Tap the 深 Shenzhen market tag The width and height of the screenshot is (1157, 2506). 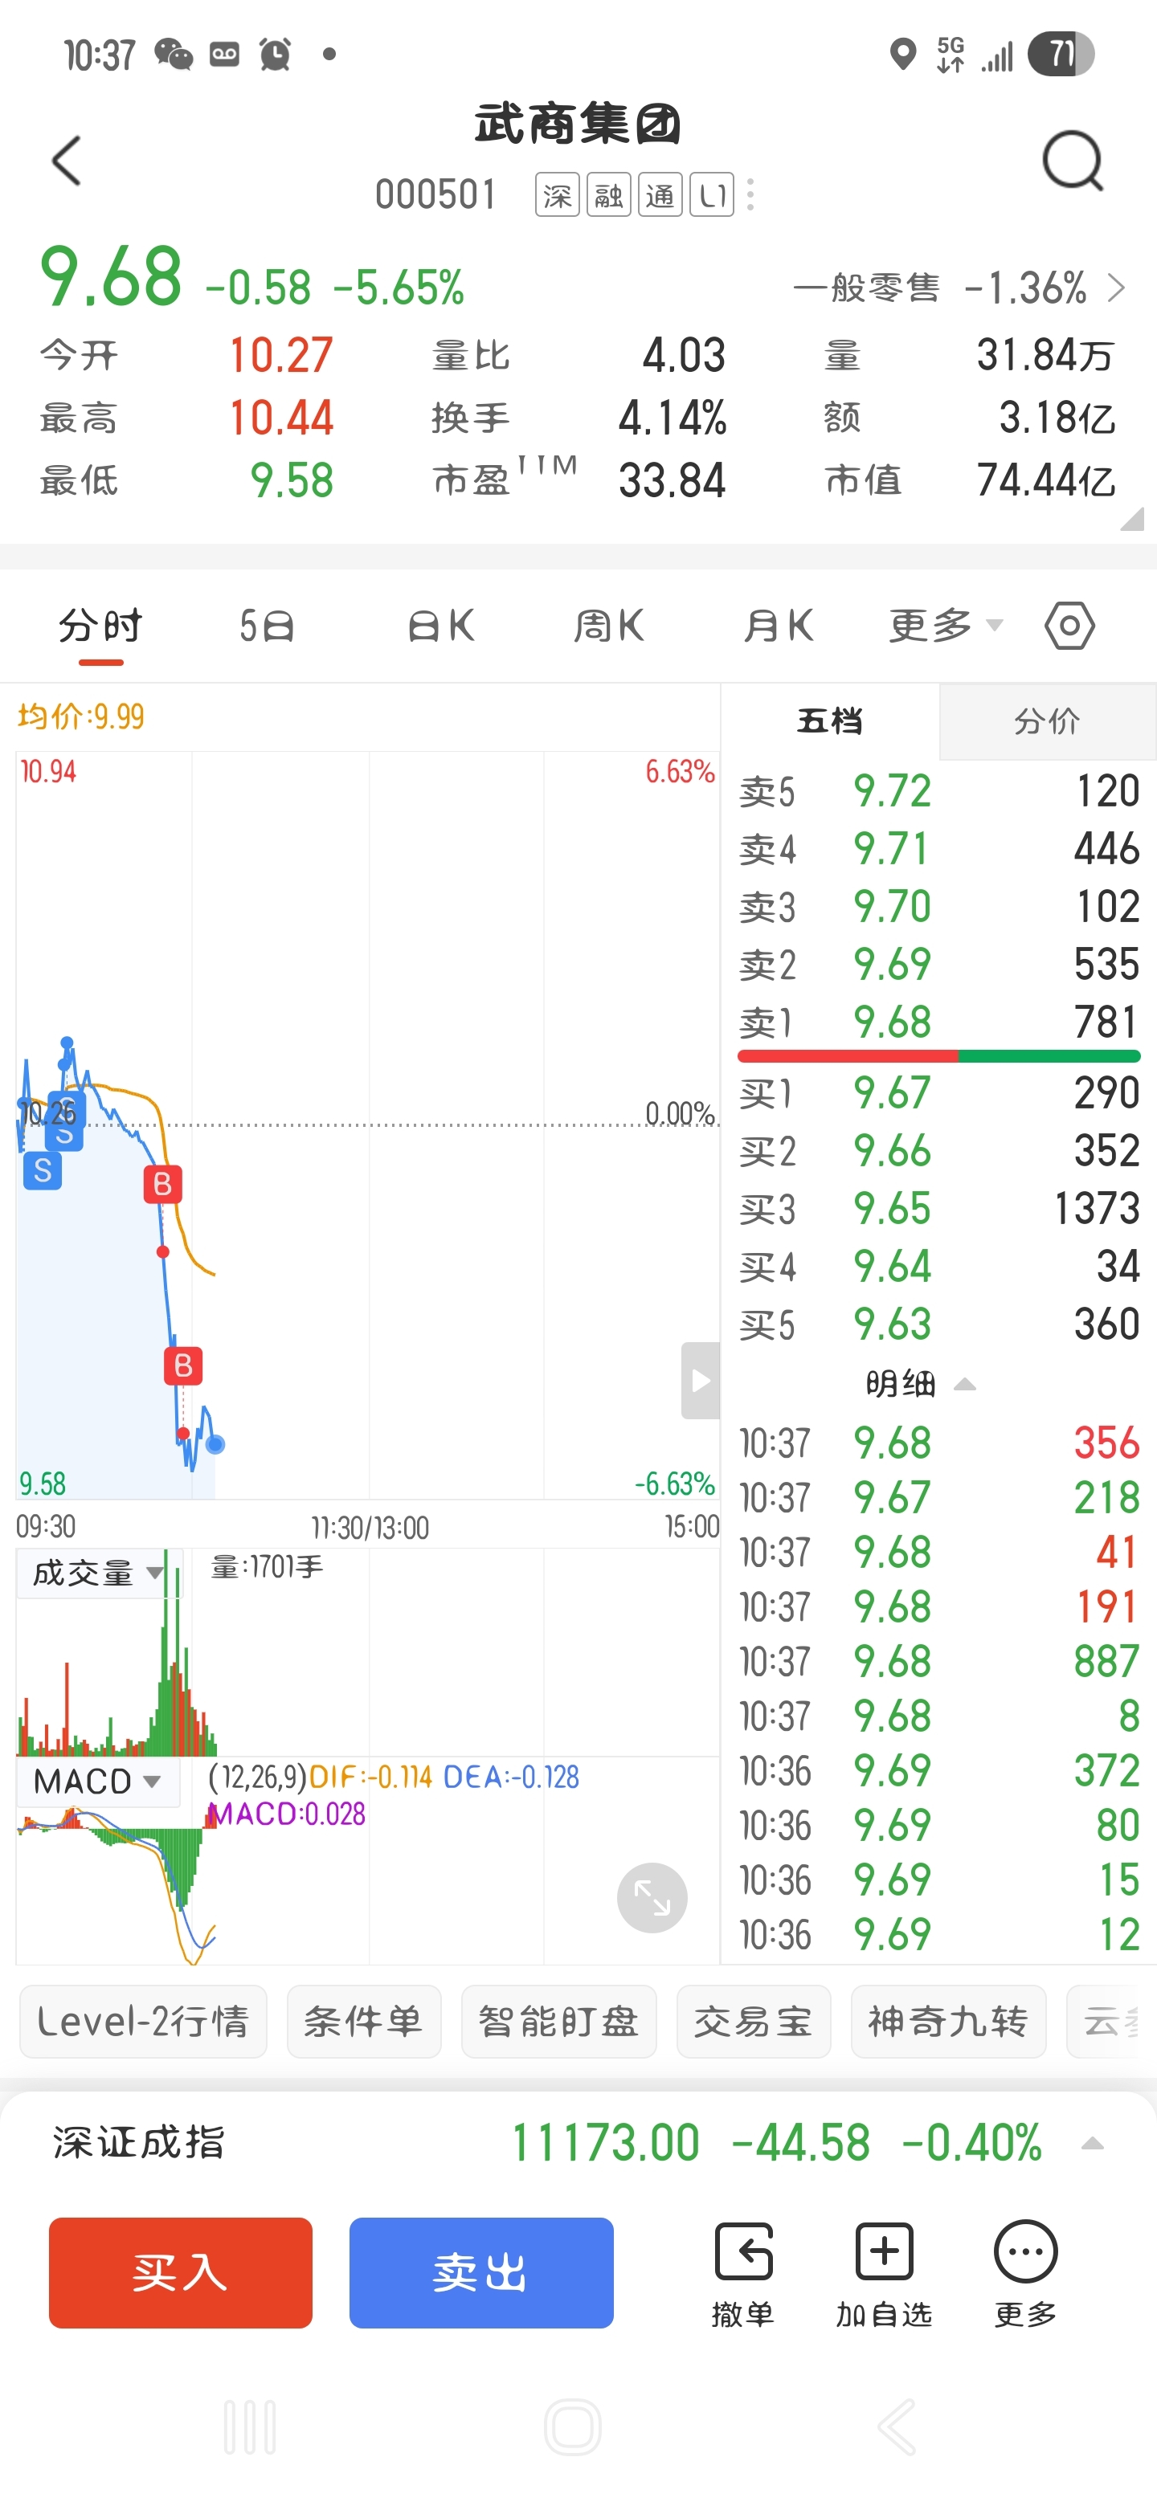pos(558,195)
